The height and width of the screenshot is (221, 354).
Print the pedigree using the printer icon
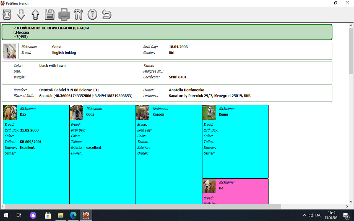pos(64,14)
